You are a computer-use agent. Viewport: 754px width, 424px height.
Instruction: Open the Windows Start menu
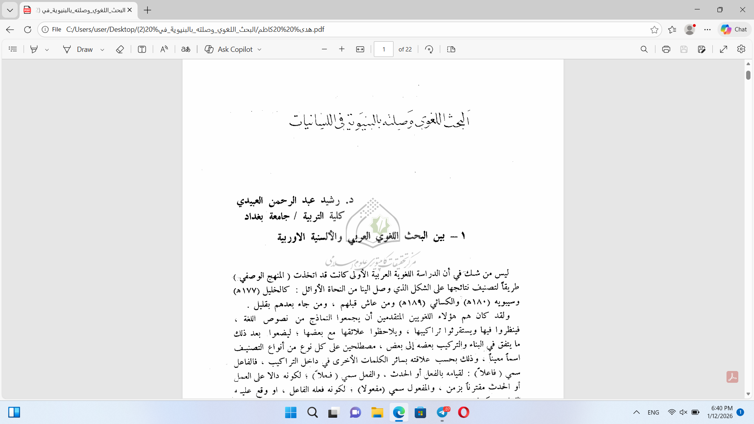coord(291,412)
